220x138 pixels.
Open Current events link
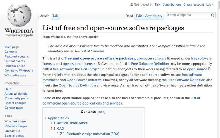tap(14, 61)
